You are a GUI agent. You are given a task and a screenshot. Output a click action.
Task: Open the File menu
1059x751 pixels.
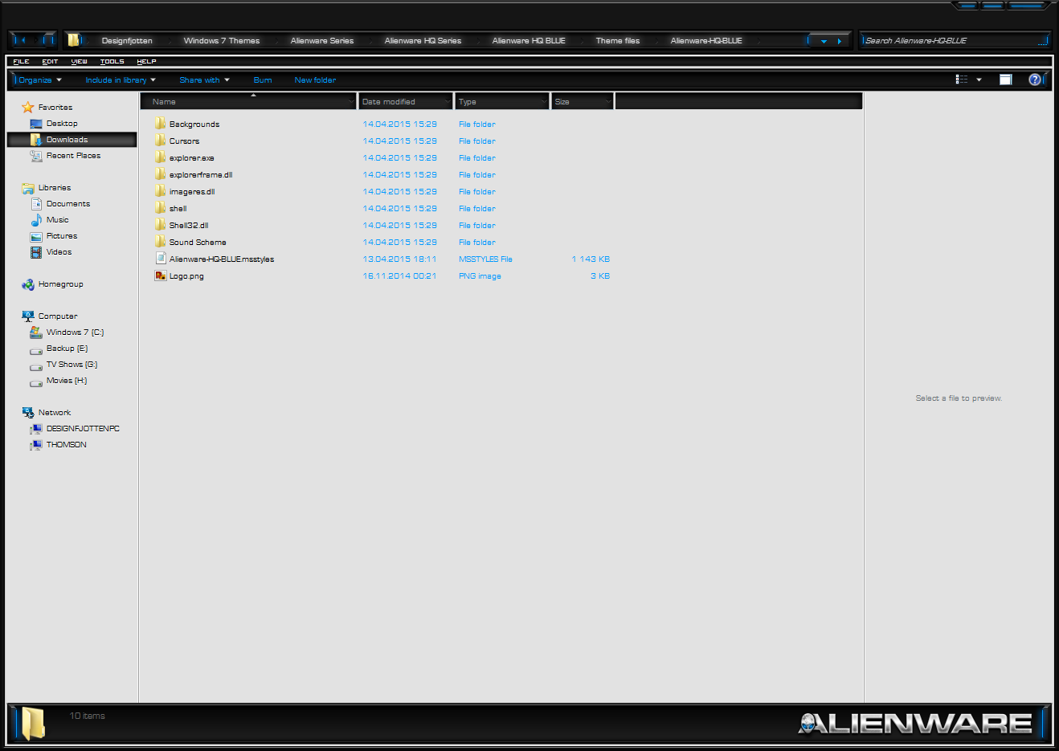[21, 61]
